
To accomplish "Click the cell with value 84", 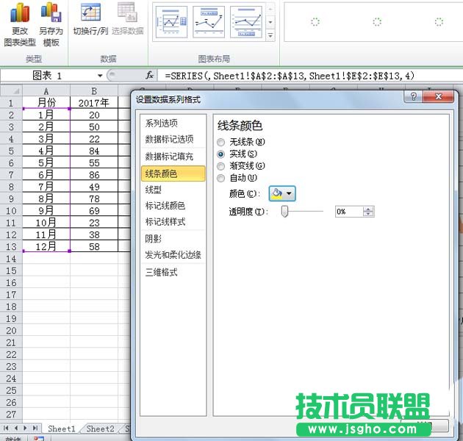I will click(x=94, y=151).
